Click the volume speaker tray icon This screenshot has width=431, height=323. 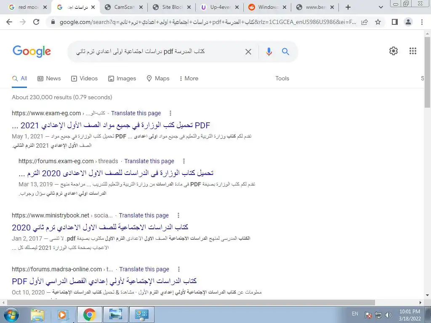(388, 315)
